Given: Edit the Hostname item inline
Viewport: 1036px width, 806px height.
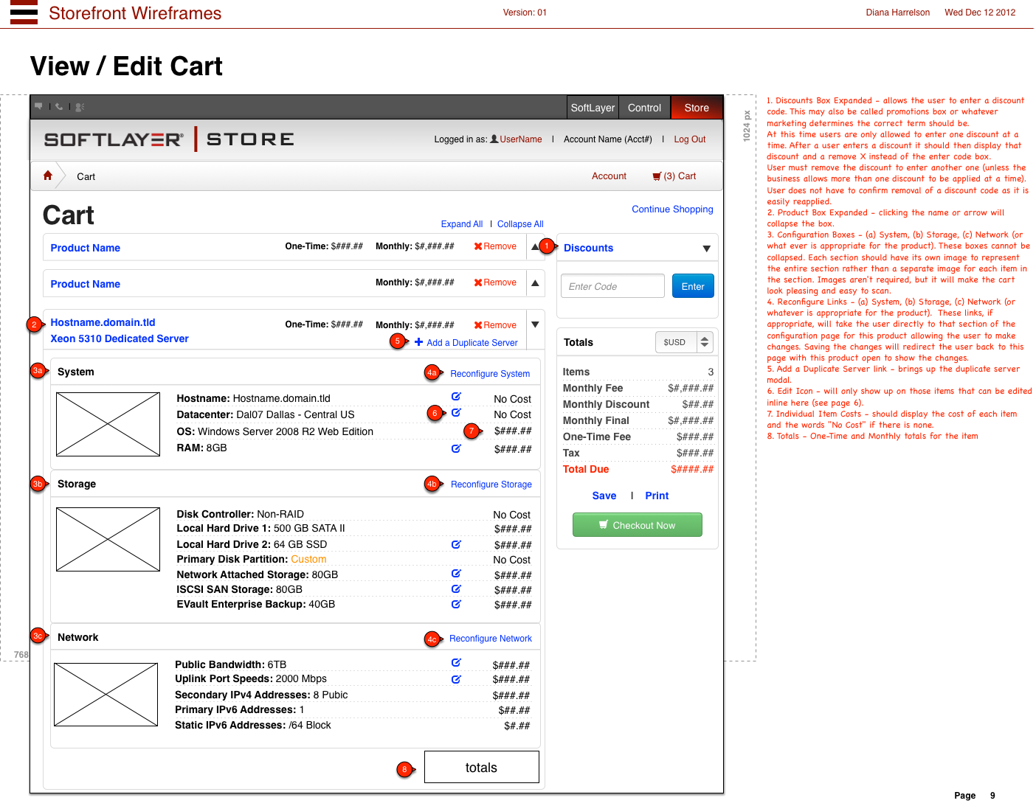Looking at the screenshot, I should (456, 397).
